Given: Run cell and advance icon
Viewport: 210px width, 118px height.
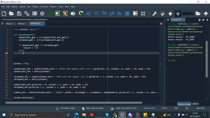Looking at the screenshot, I should tap(65, 13).
